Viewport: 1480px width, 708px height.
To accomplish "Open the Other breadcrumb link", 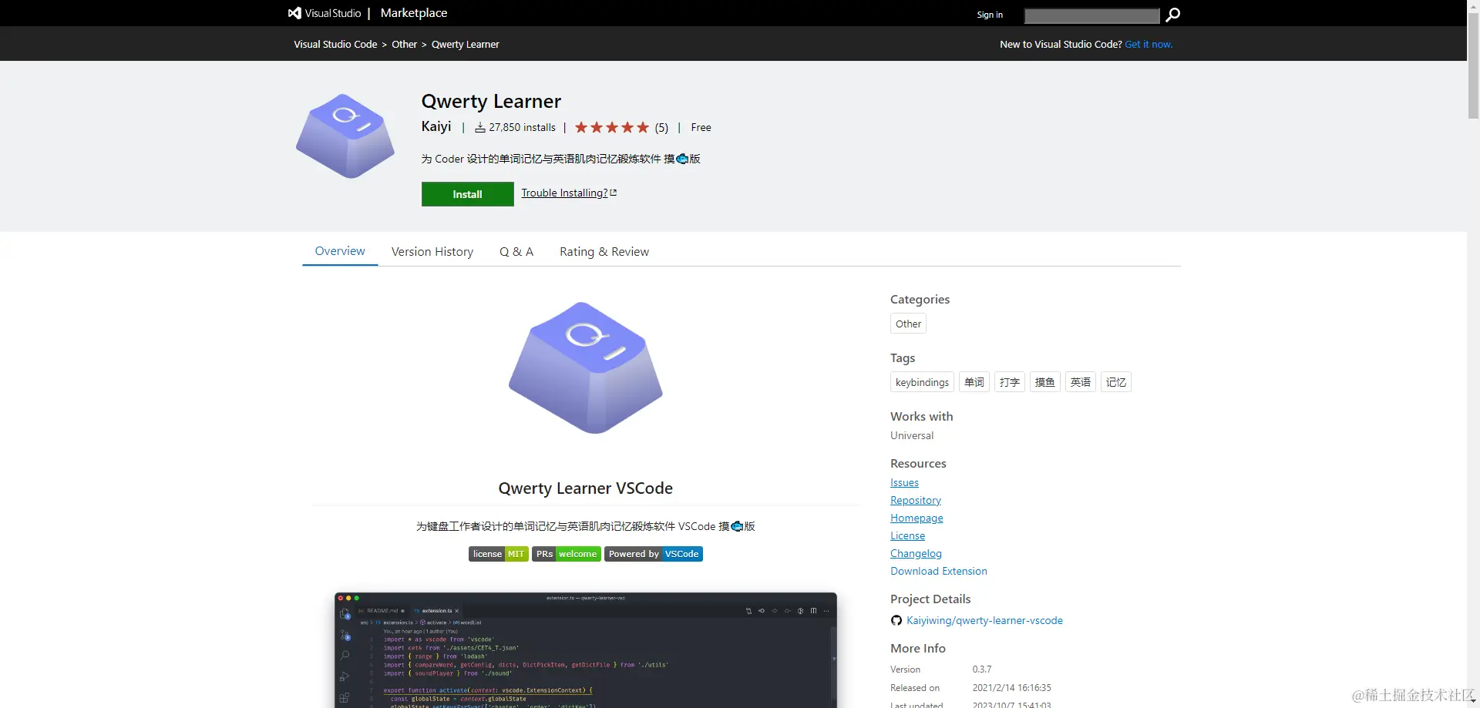I will coord(404,45).
